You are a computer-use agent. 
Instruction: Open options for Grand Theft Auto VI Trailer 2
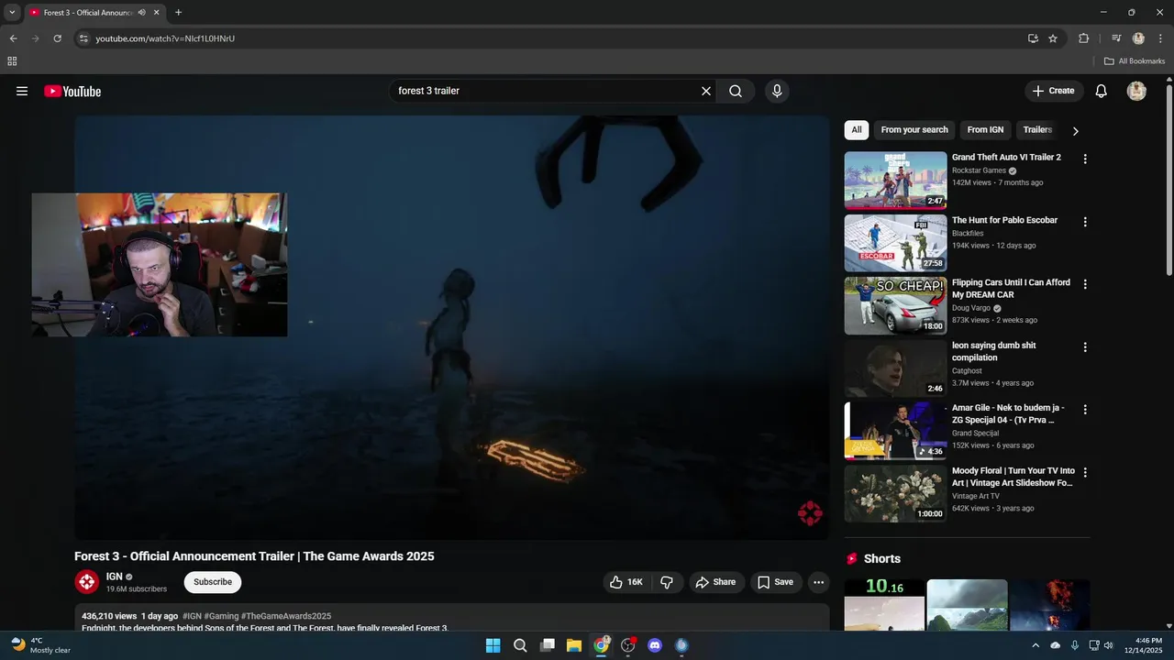pyautogui.click(x=1085, y=159)
